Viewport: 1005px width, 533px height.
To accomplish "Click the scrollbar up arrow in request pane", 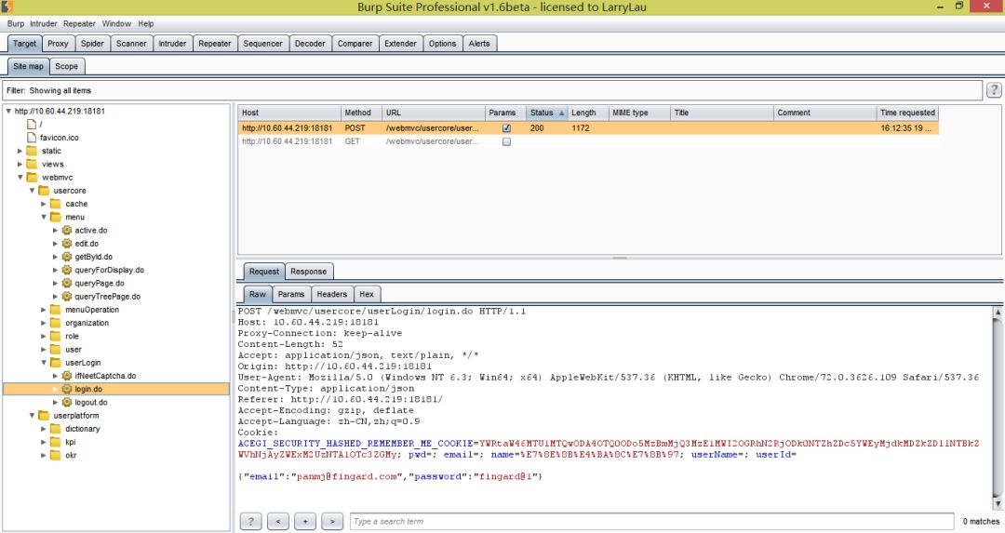I will click(x=998, y=312).
